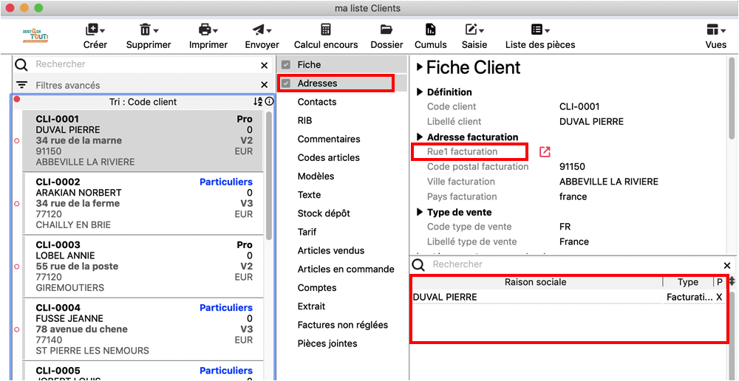Open the Créer toolbar menu
The height and width of the screenshot is (381, 739).
[95, 37]
